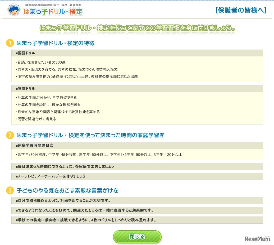The height and width of the screenshot is (245, 274).
Task: Click the orange number 3 circle
Action: tap(10, 190)
